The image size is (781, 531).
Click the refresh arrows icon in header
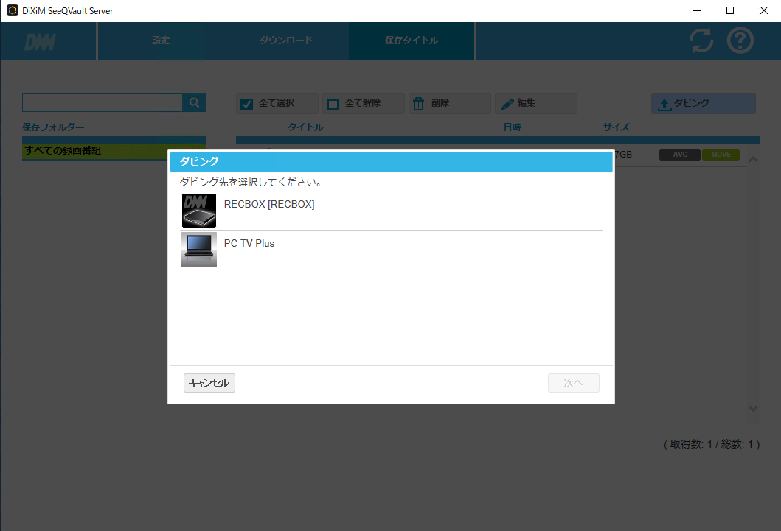701,41
